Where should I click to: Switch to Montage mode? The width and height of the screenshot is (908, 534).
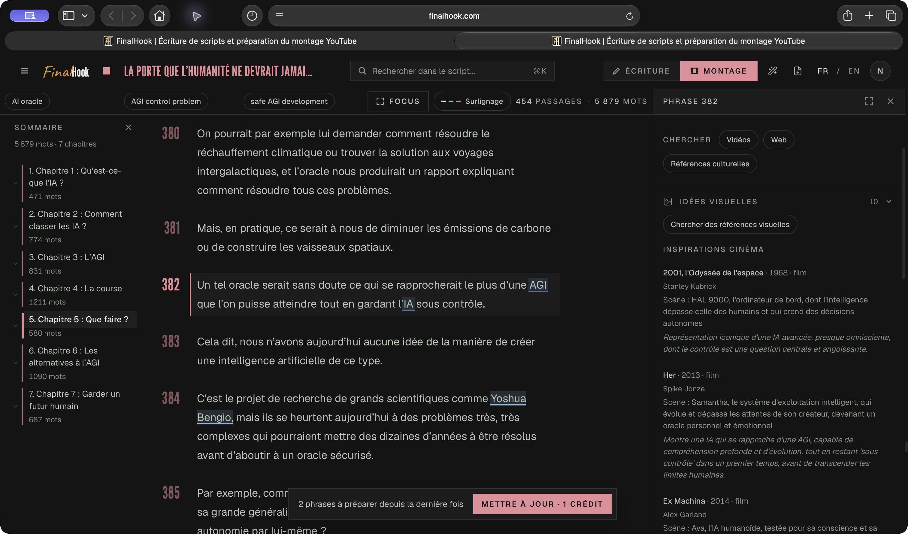click(719, 71)
